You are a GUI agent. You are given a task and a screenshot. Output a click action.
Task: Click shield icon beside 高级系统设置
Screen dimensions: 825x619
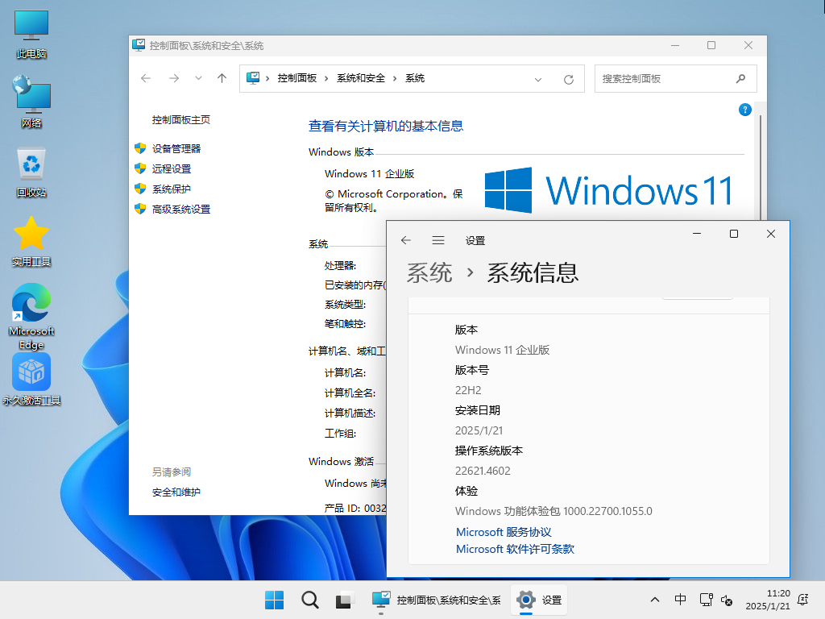140,209
